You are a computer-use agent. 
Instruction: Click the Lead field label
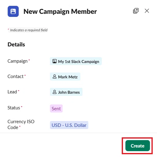tap(12, 92)
